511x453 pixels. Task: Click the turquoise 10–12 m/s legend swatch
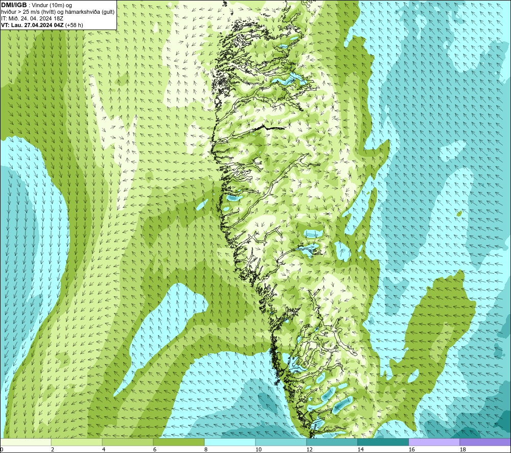point(281,442)
